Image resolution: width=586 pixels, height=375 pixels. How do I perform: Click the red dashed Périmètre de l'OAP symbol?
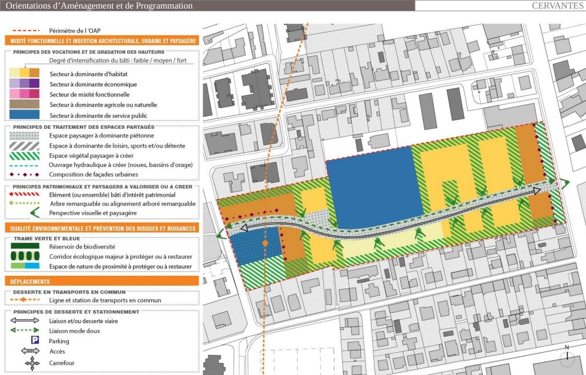26,30
